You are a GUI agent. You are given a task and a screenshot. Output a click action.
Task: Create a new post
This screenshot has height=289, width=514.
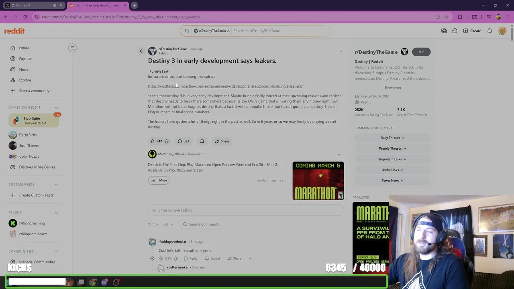click(472, 31)
